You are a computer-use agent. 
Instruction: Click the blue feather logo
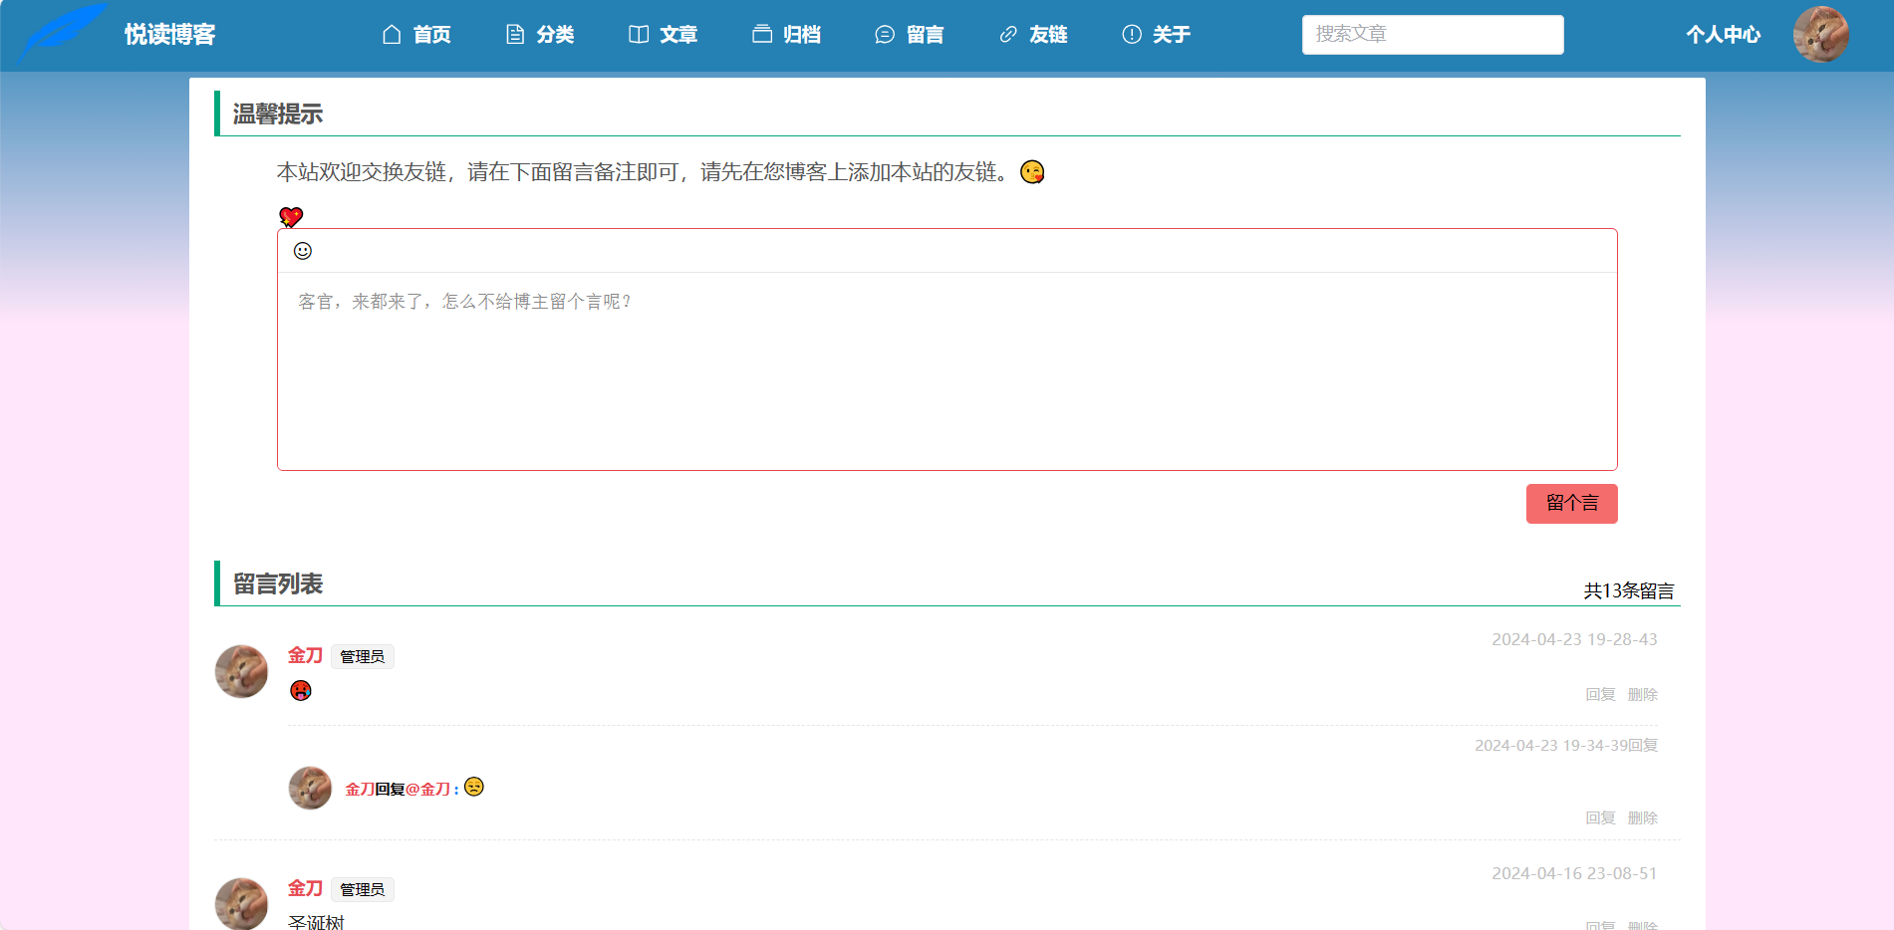(x=64, y=32)
